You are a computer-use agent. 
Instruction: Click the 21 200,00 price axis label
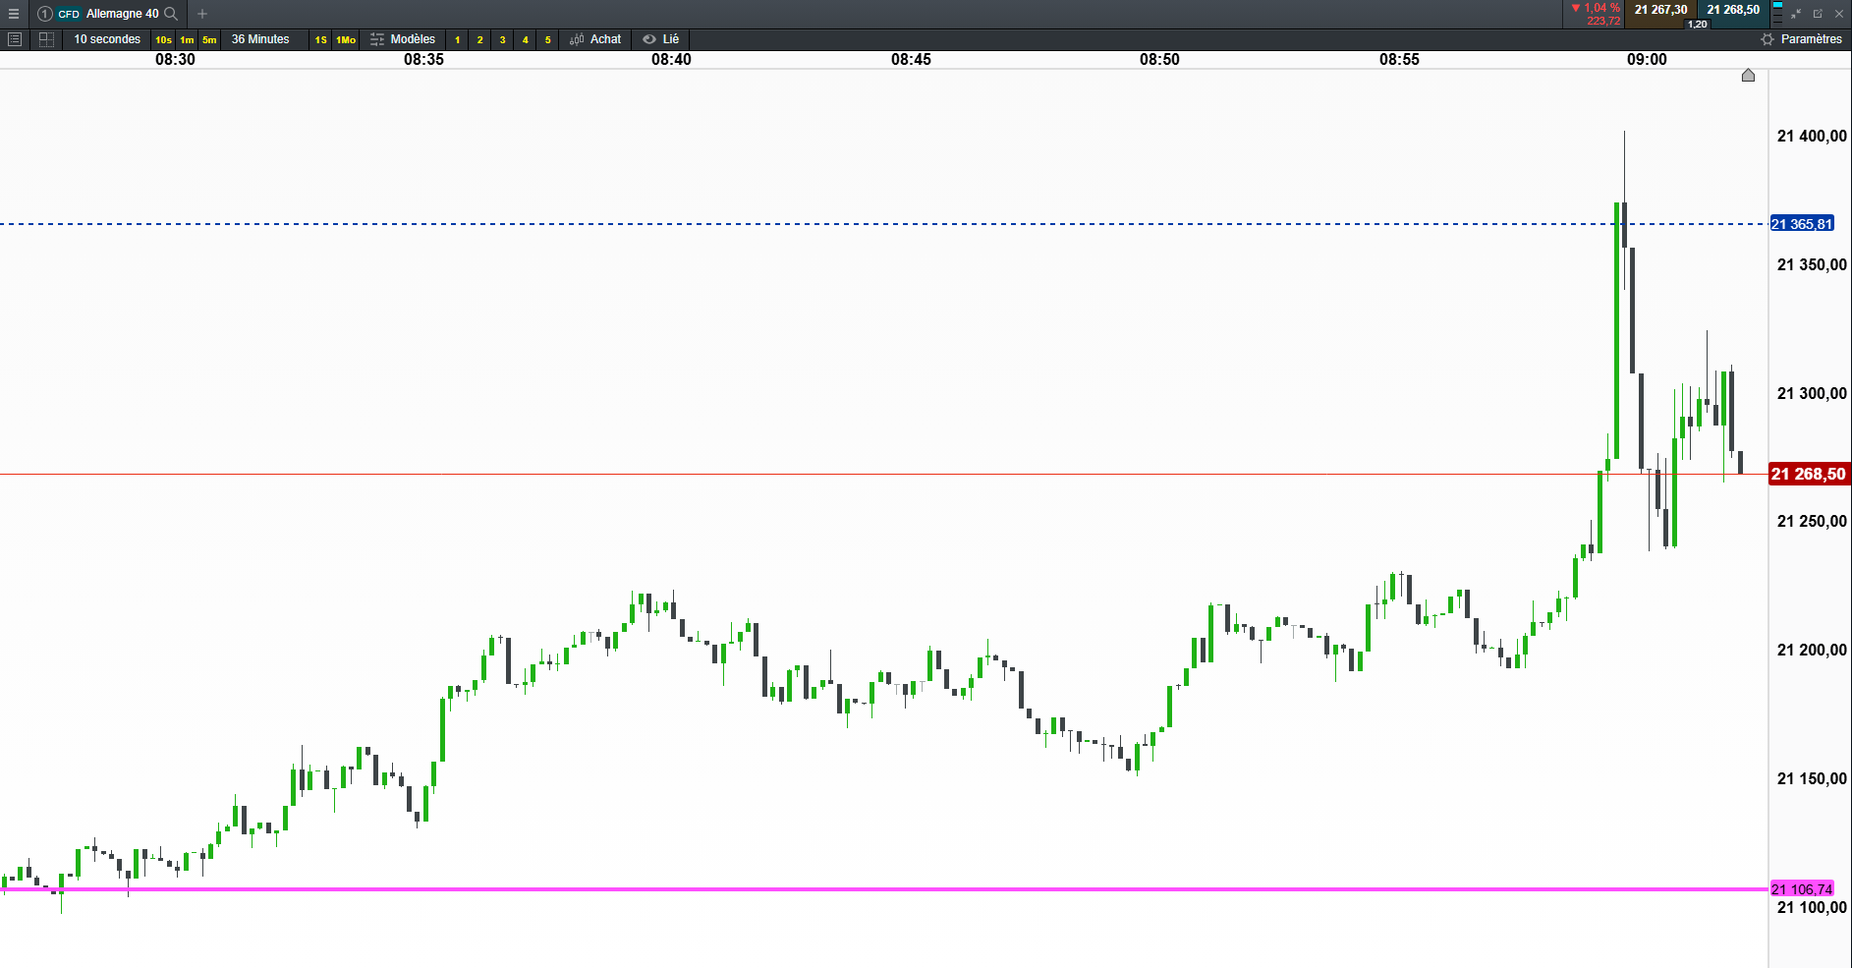coord(1812,650)
